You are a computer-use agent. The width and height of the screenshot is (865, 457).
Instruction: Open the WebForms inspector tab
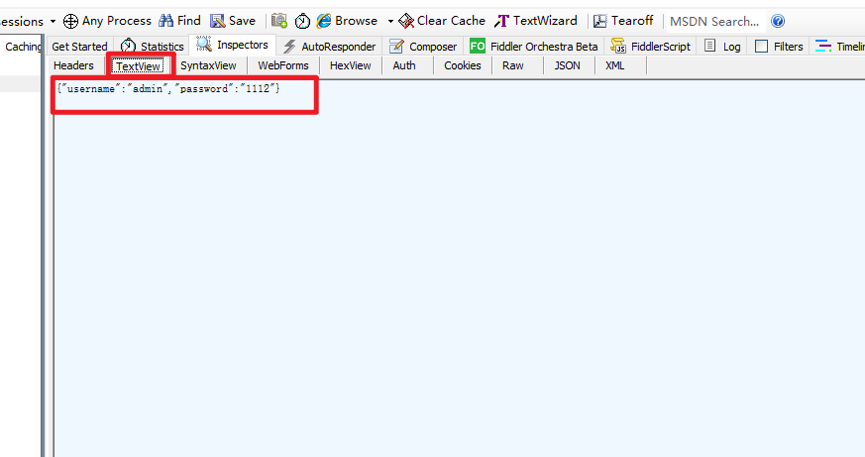[x=283, y=65]
